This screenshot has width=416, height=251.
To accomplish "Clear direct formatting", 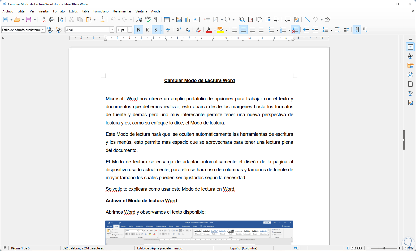I will pyautogui.click(x=198, y=30).
